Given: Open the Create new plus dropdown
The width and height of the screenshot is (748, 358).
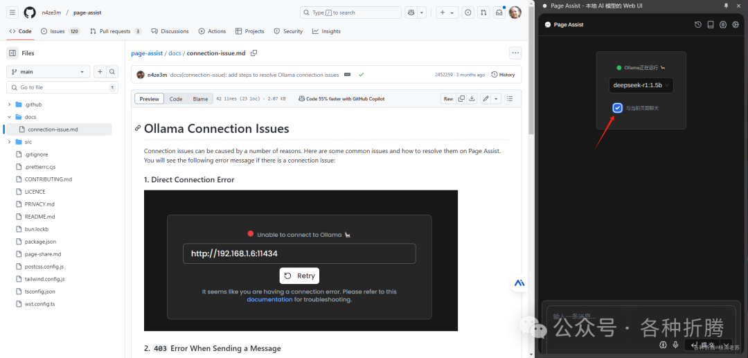Looking at the screenshot, I should (447, 13).
